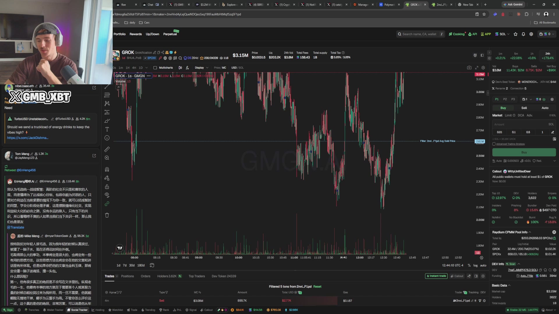Open site settings gear in top bar

pyautogui.click(x=531, y=34)
